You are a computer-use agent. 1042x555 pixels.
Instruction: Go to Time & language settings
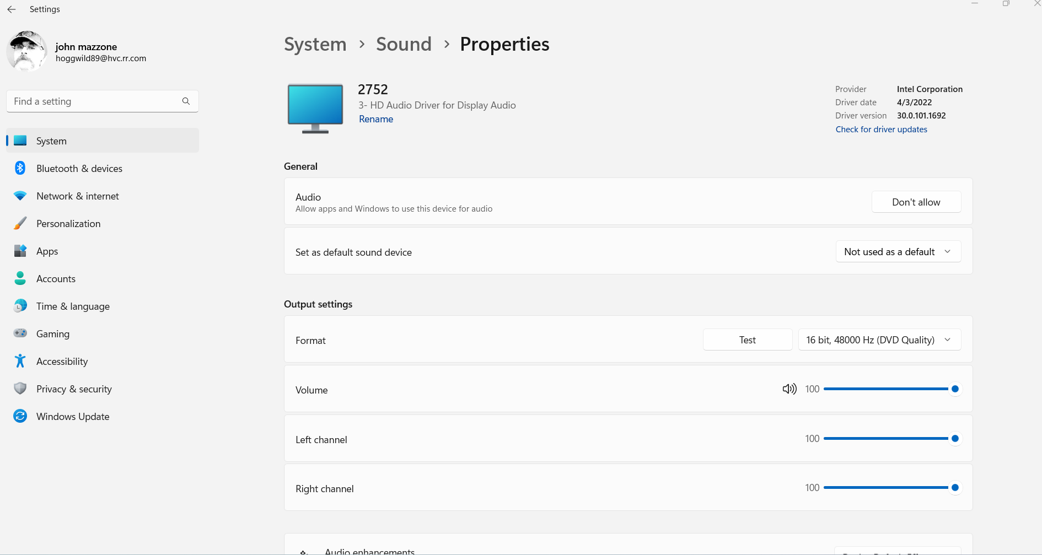[73, 306]
